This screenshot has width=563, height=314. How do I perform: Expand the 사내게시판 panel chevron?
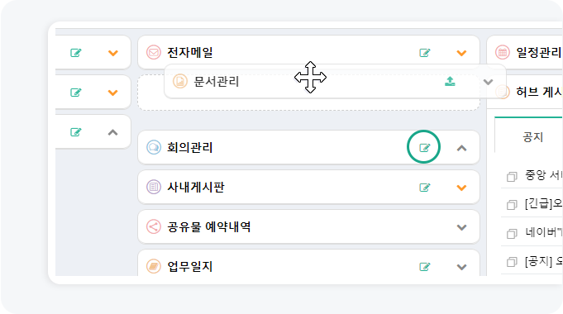tap(461, 188)
